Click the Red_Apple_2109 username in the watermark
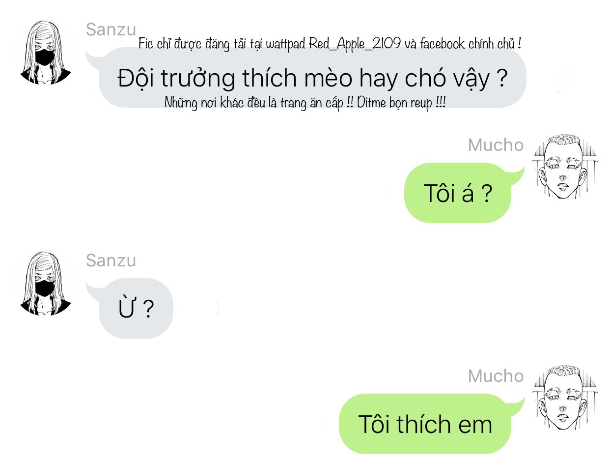The image size is (610, 461). click(355, 44)
